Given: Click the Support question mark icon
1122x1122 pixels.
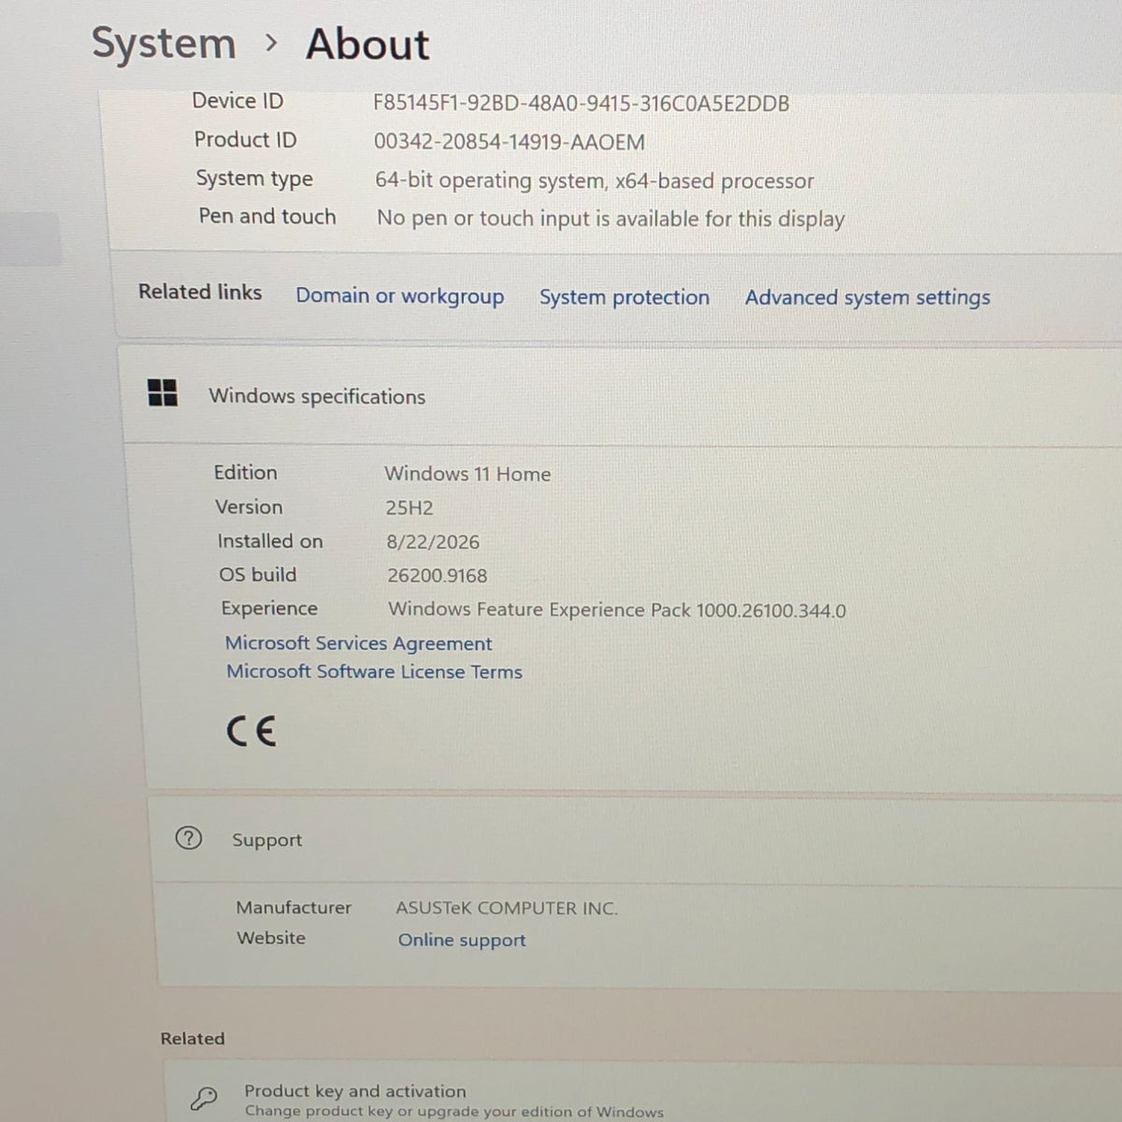Looking at the screenshot, I should 189,838.
